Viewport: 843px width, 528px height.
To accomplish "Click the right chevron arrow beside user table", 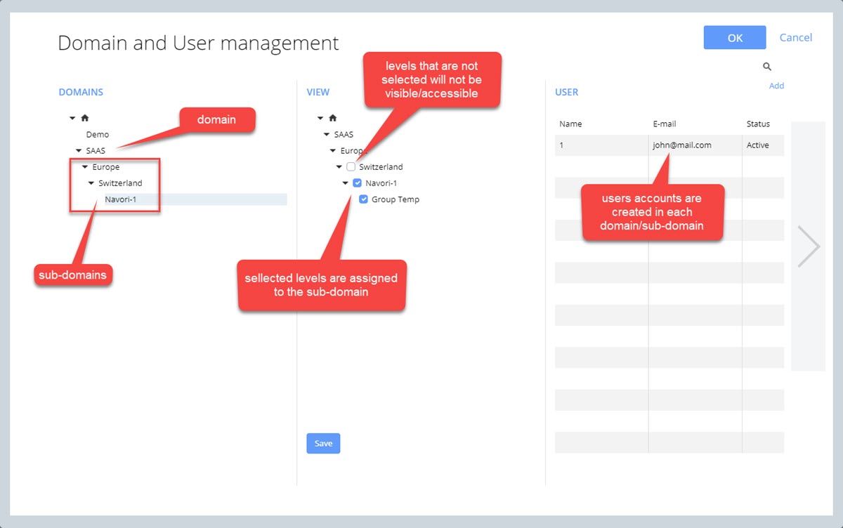I will point(809,246).
